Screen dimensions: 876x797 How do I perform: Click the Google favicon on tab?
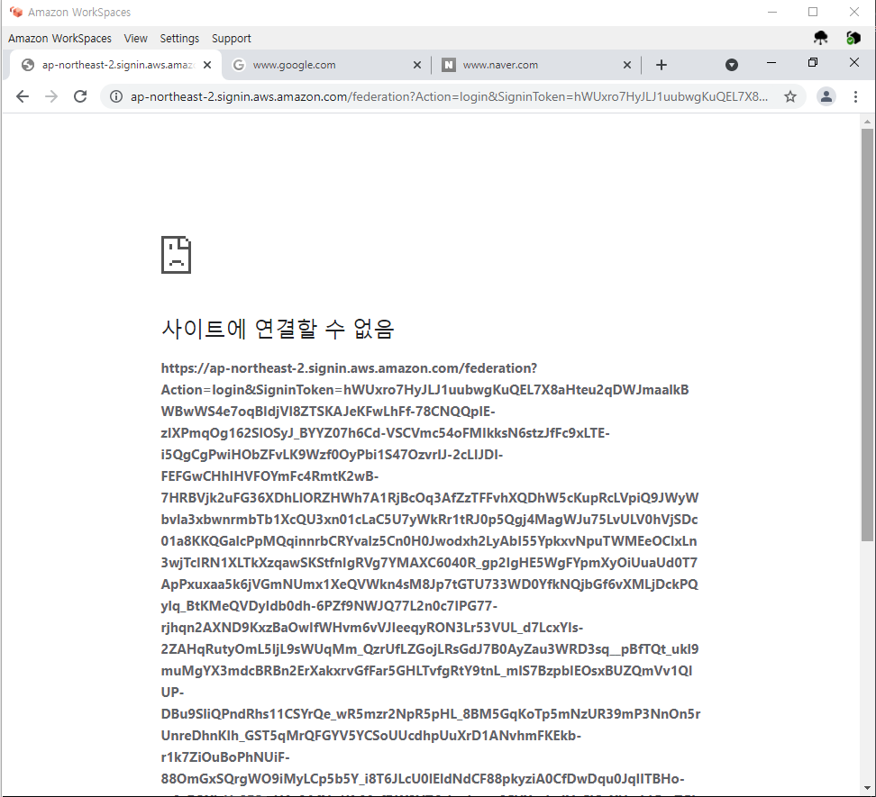[239, 65]
